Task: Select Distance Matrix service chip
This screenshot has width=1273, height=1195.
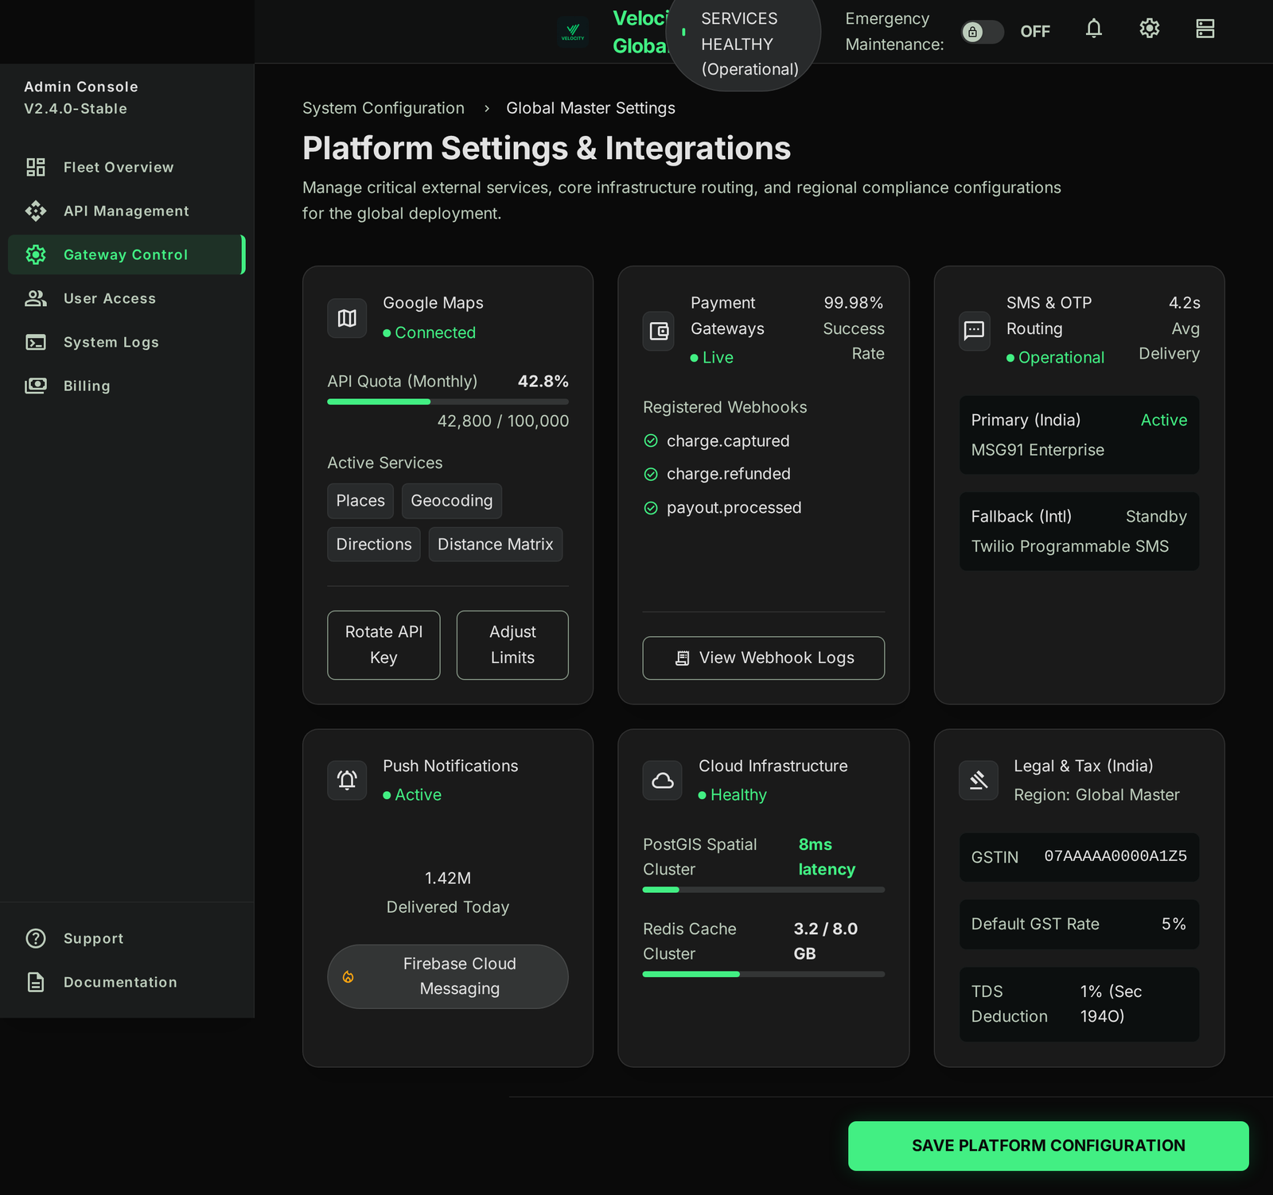Action: (496, 545)
